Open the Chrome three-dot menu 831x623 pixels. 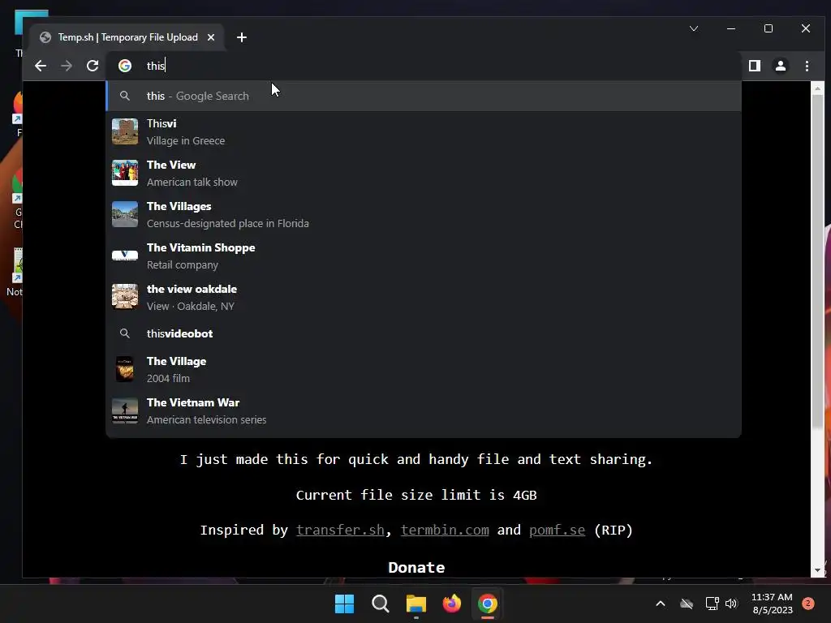click(807, 66)
